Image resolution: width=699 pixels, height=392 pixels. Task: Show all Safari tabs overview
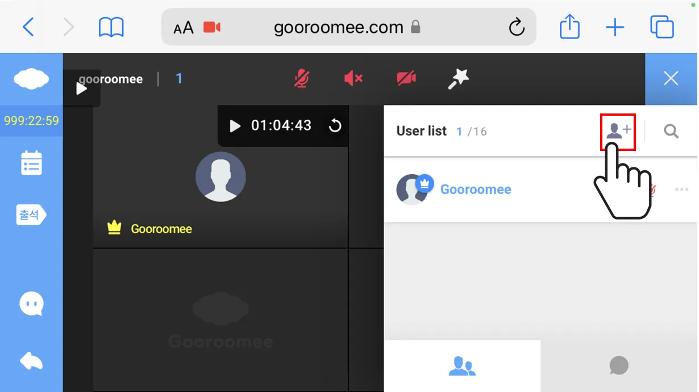pos(662,27)
